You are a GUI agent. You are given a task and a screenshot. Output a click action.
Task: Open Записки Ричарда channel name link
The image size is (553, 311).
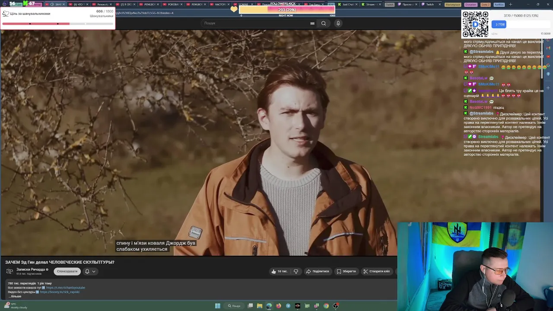click(31, 269)
